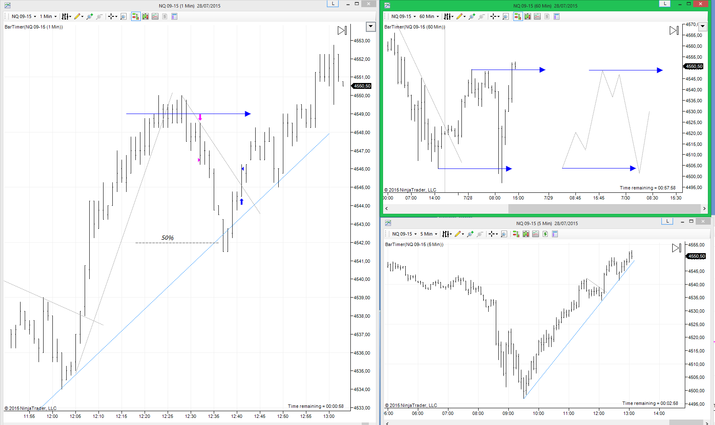Open the 5 Min interval dropdown
This screenshot has width=715, height=425.
pos(429,234)
